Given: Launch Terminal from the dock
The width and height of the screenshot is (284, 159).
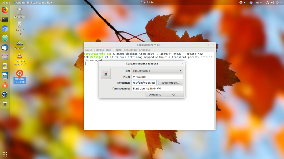Looking at the screenshot, I should click(x=5, y=19).
